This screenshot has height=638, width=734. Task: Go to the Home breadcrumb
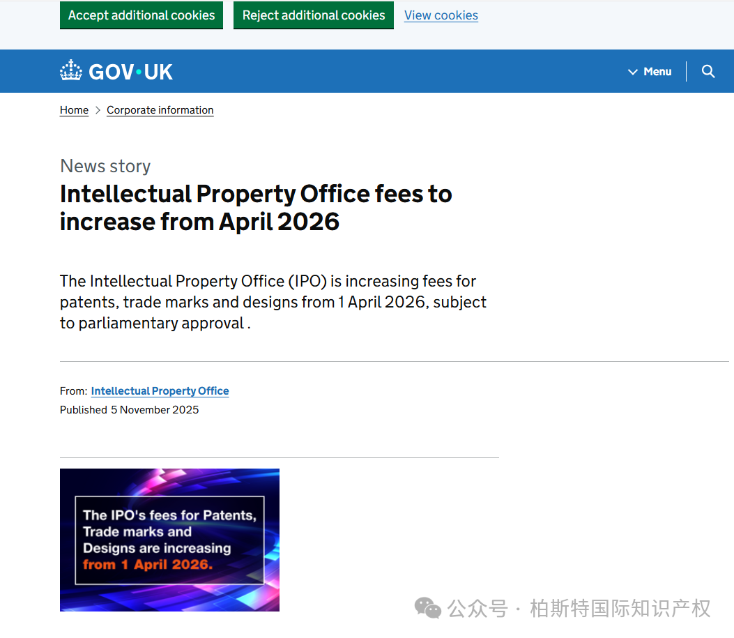pos(74,110)
